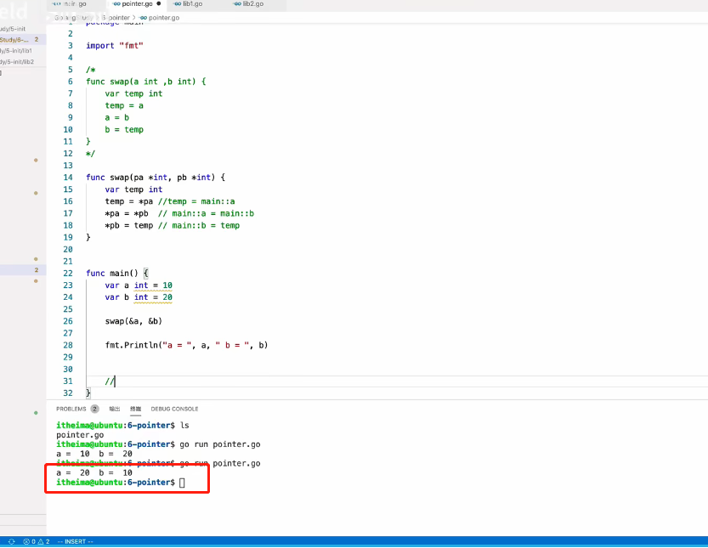Select the 终端 terminal panel tab

(x=135, y=409)
